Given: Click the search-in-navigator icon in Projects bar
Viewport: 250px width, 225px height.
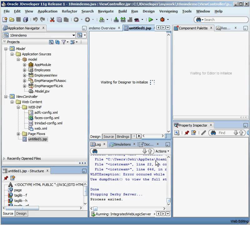Looking at the screenshot, I should [x=51, y=42].
